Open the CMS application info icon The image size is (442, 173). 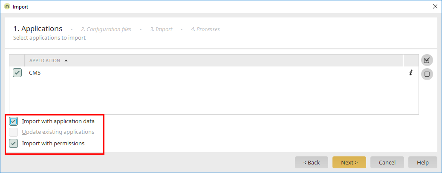(x=410, y=73)
